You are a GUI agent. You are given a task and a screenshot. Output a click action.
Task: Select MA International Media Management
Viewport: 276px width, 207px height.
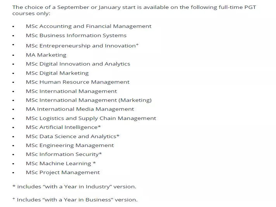pyautogui.click(x=80, y=109)
